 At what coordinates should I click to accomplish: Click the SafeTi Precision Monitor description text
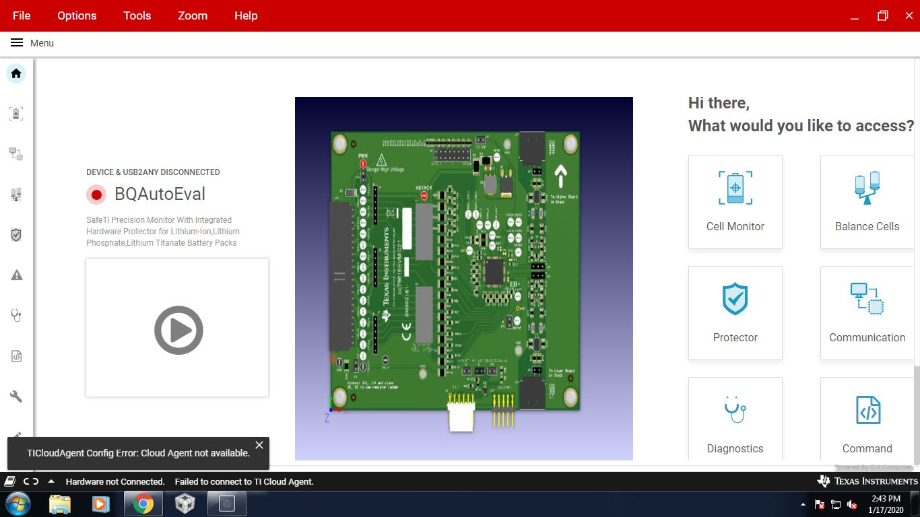pyautogui.click(x=163, y=232)
